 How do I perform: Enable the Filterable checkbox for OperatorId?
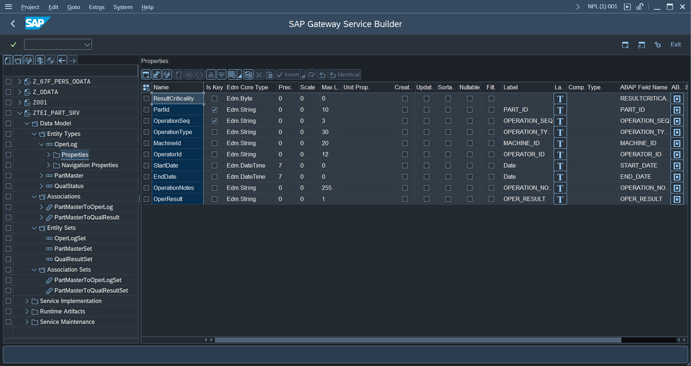coord(491,154)
